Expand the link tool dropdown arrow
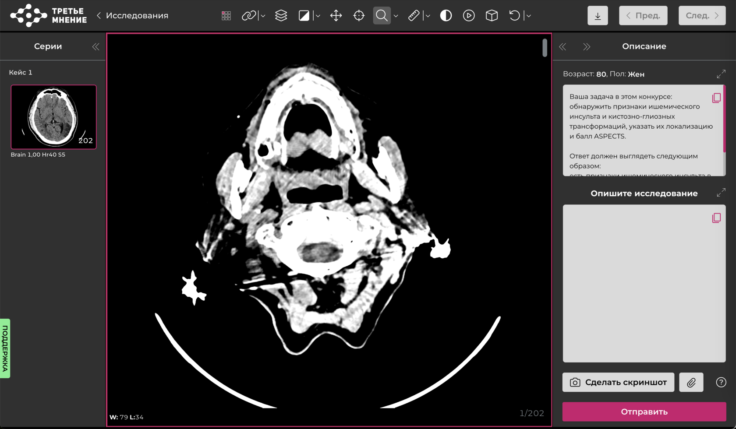This screenshot has height=429, width=736. [263, 16]
